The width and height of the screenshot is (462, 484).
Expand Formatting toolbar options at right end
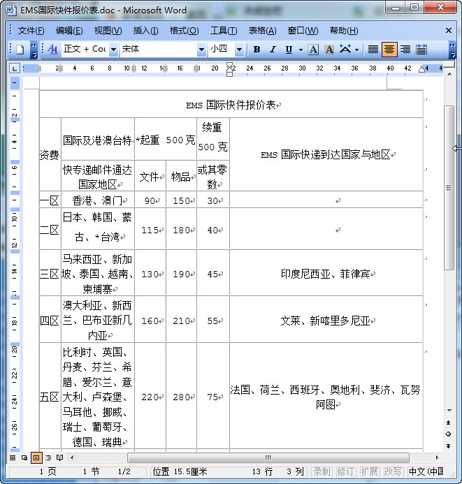click(452, 50)
